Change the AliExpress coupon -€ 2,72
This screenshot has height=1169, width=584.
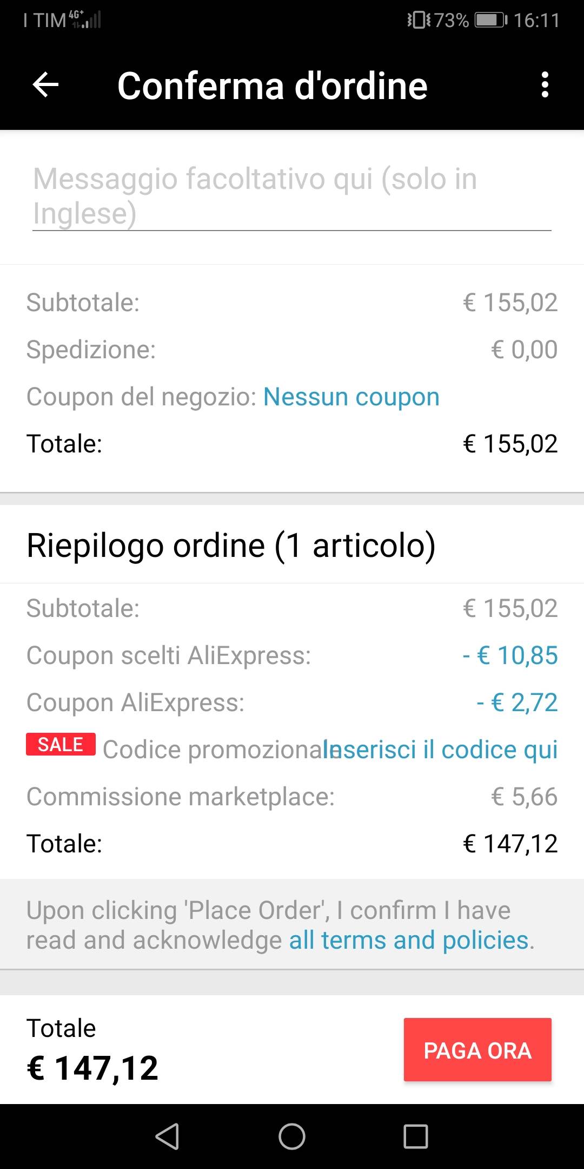point(517,702)
